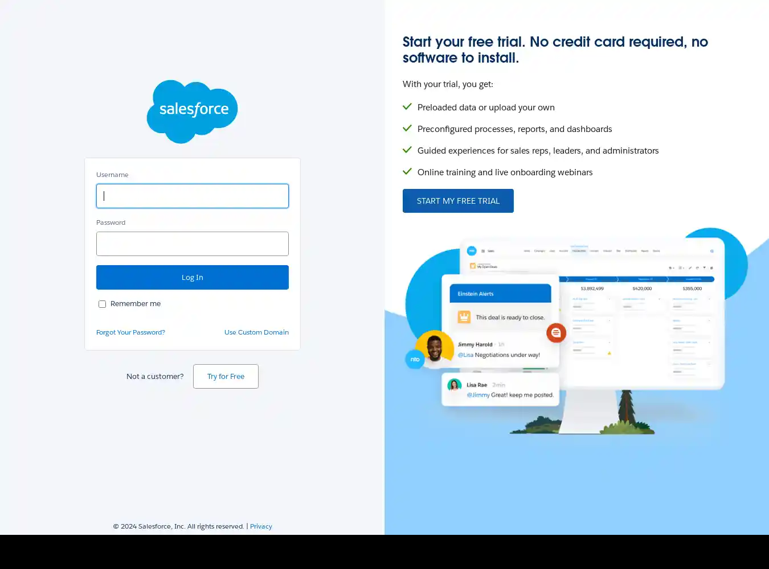Enable the Remember me checkbox

(x=102, y=304)
